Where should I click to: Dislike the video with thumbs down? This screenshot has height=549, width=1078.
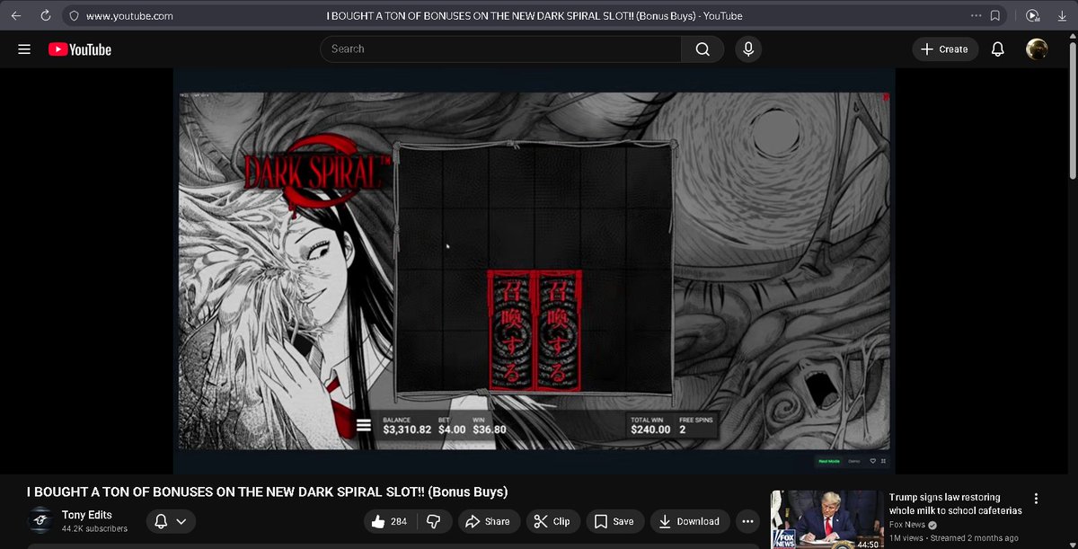[x=433, y=521]
